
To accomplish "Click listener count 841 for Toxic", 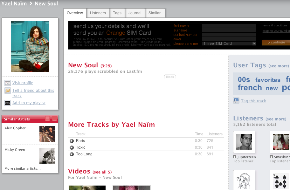I will pyautogui.click(x=210, y=147).
